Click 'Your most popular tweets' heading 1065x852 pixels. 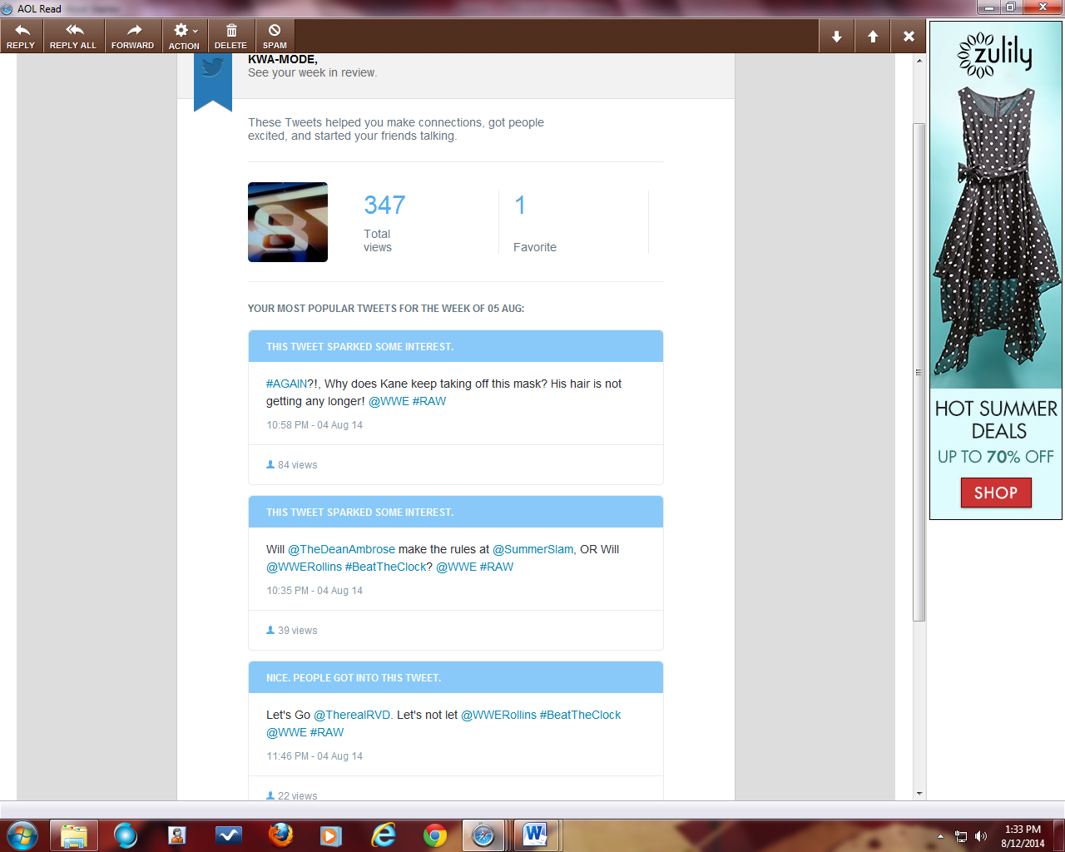tap(386, 309)
